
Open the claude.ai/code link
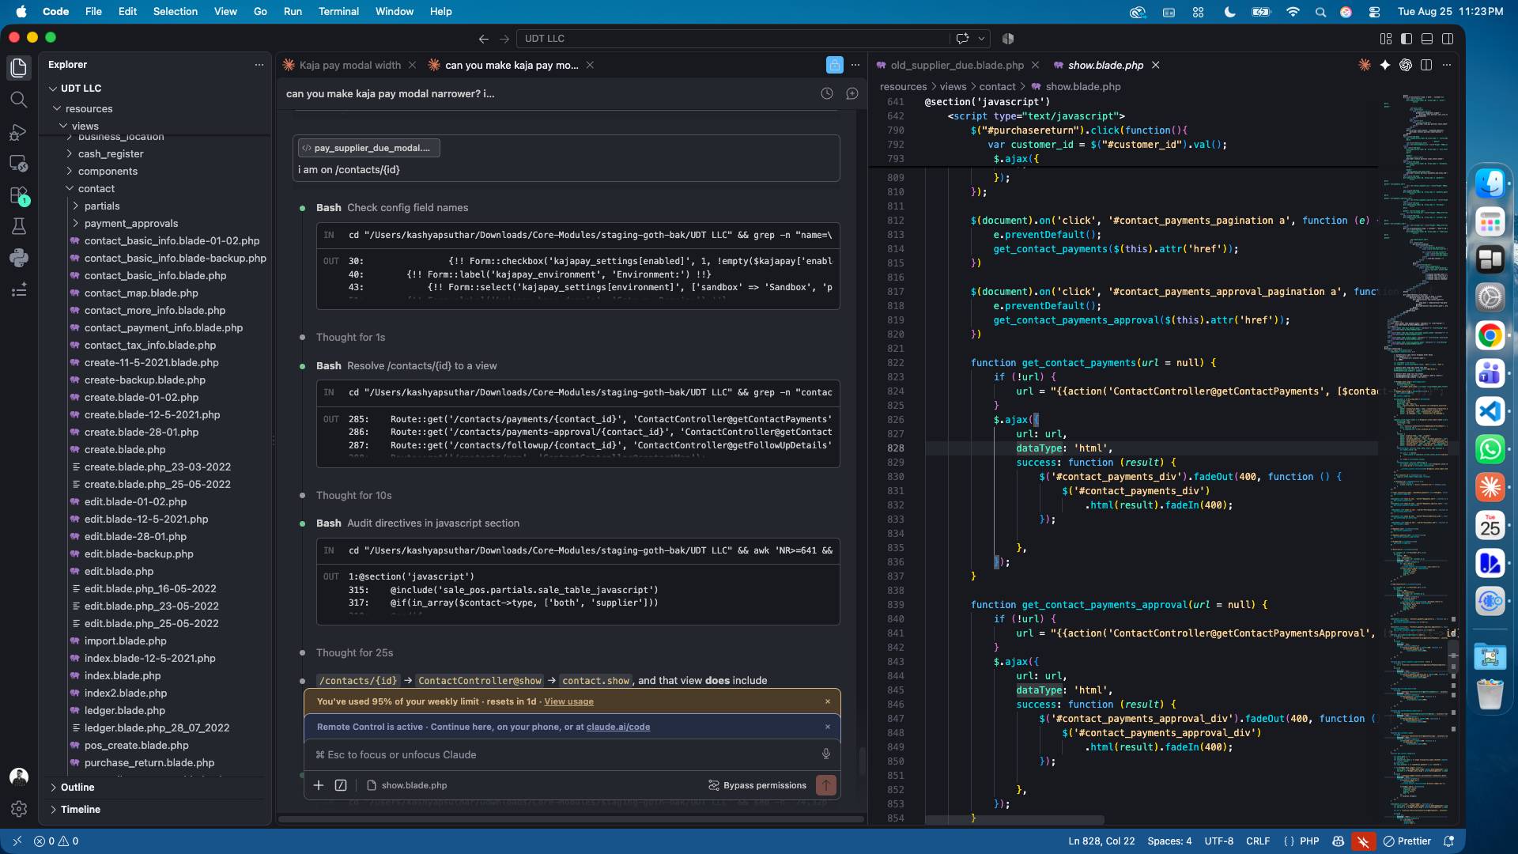[x=618, y=727]
